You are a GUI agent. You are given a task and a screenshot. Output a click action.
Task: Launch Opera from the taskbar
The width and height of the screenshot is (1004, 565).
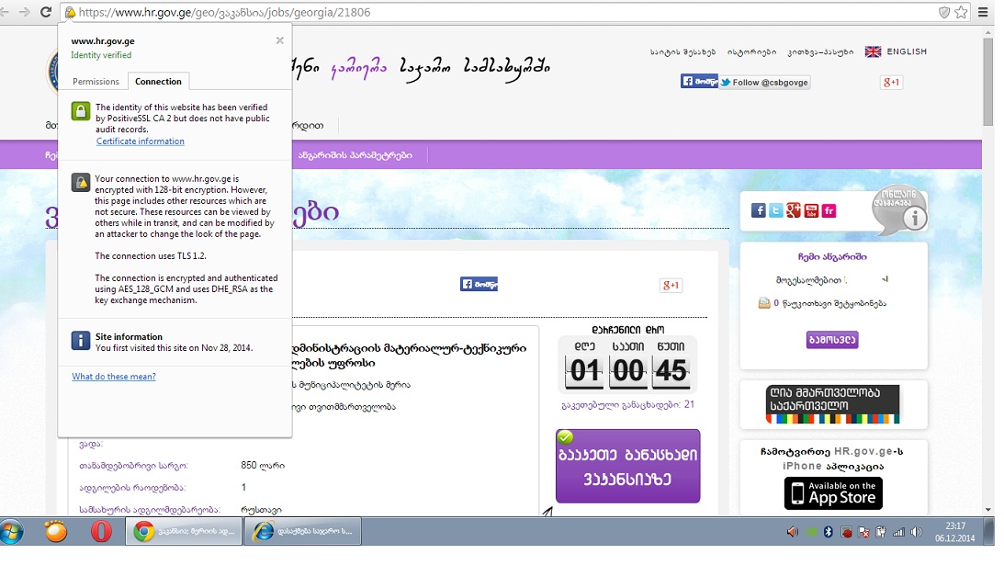[100, 531]
